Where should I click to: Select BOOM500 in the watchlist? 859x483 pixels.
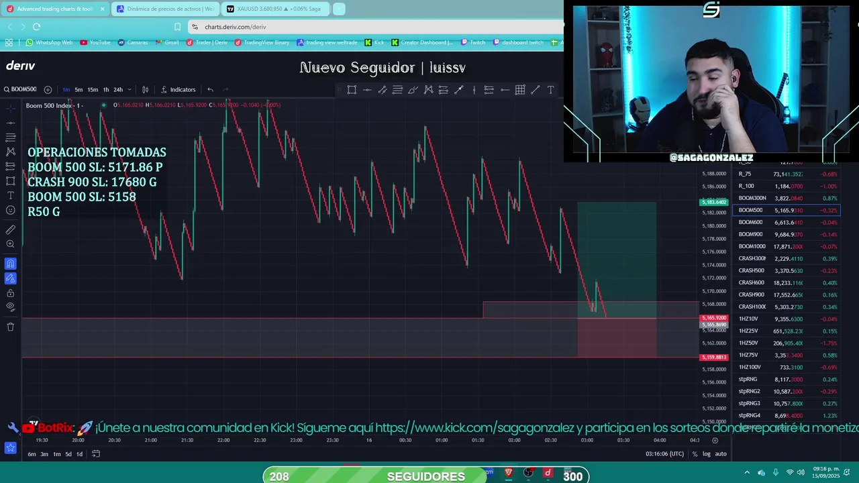pyautogui.click(x=788, y=210)
